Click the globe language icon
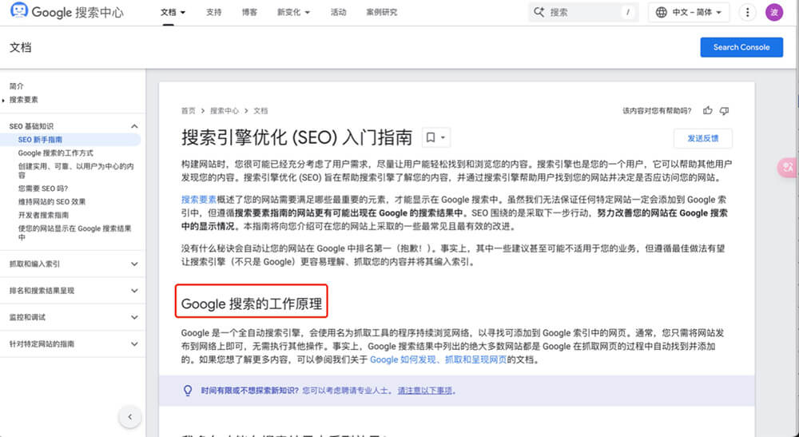799x437 pixels. tap(661, 12)
